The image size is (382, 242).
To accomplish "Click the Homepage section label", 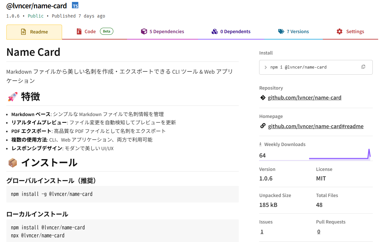I will (271, 116).
